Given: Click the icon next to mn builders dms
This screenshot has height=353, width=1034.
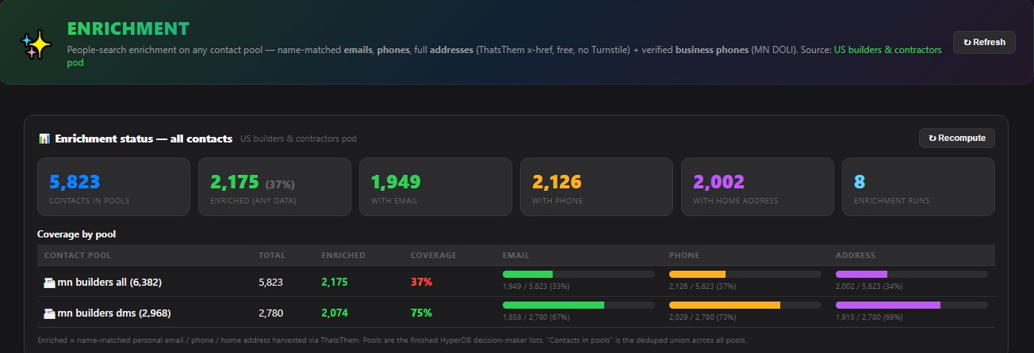Looking at the screenshot, I should pos(49,313).
